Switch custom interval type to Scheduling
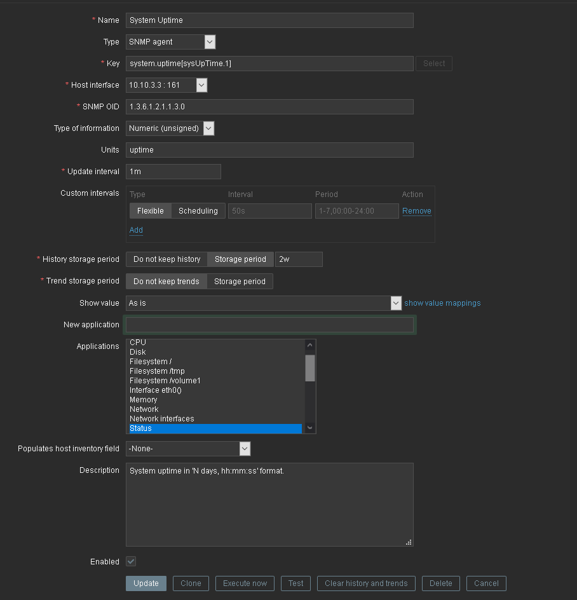 198,211
